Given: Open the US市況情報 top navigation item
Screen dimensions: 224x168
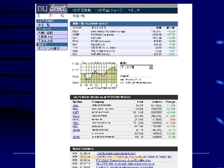Looking at the screenshot, I should pos(82,10).
